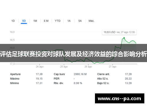Click the Apertura label
Screen dimensions: 147x106
coord(15,74)
